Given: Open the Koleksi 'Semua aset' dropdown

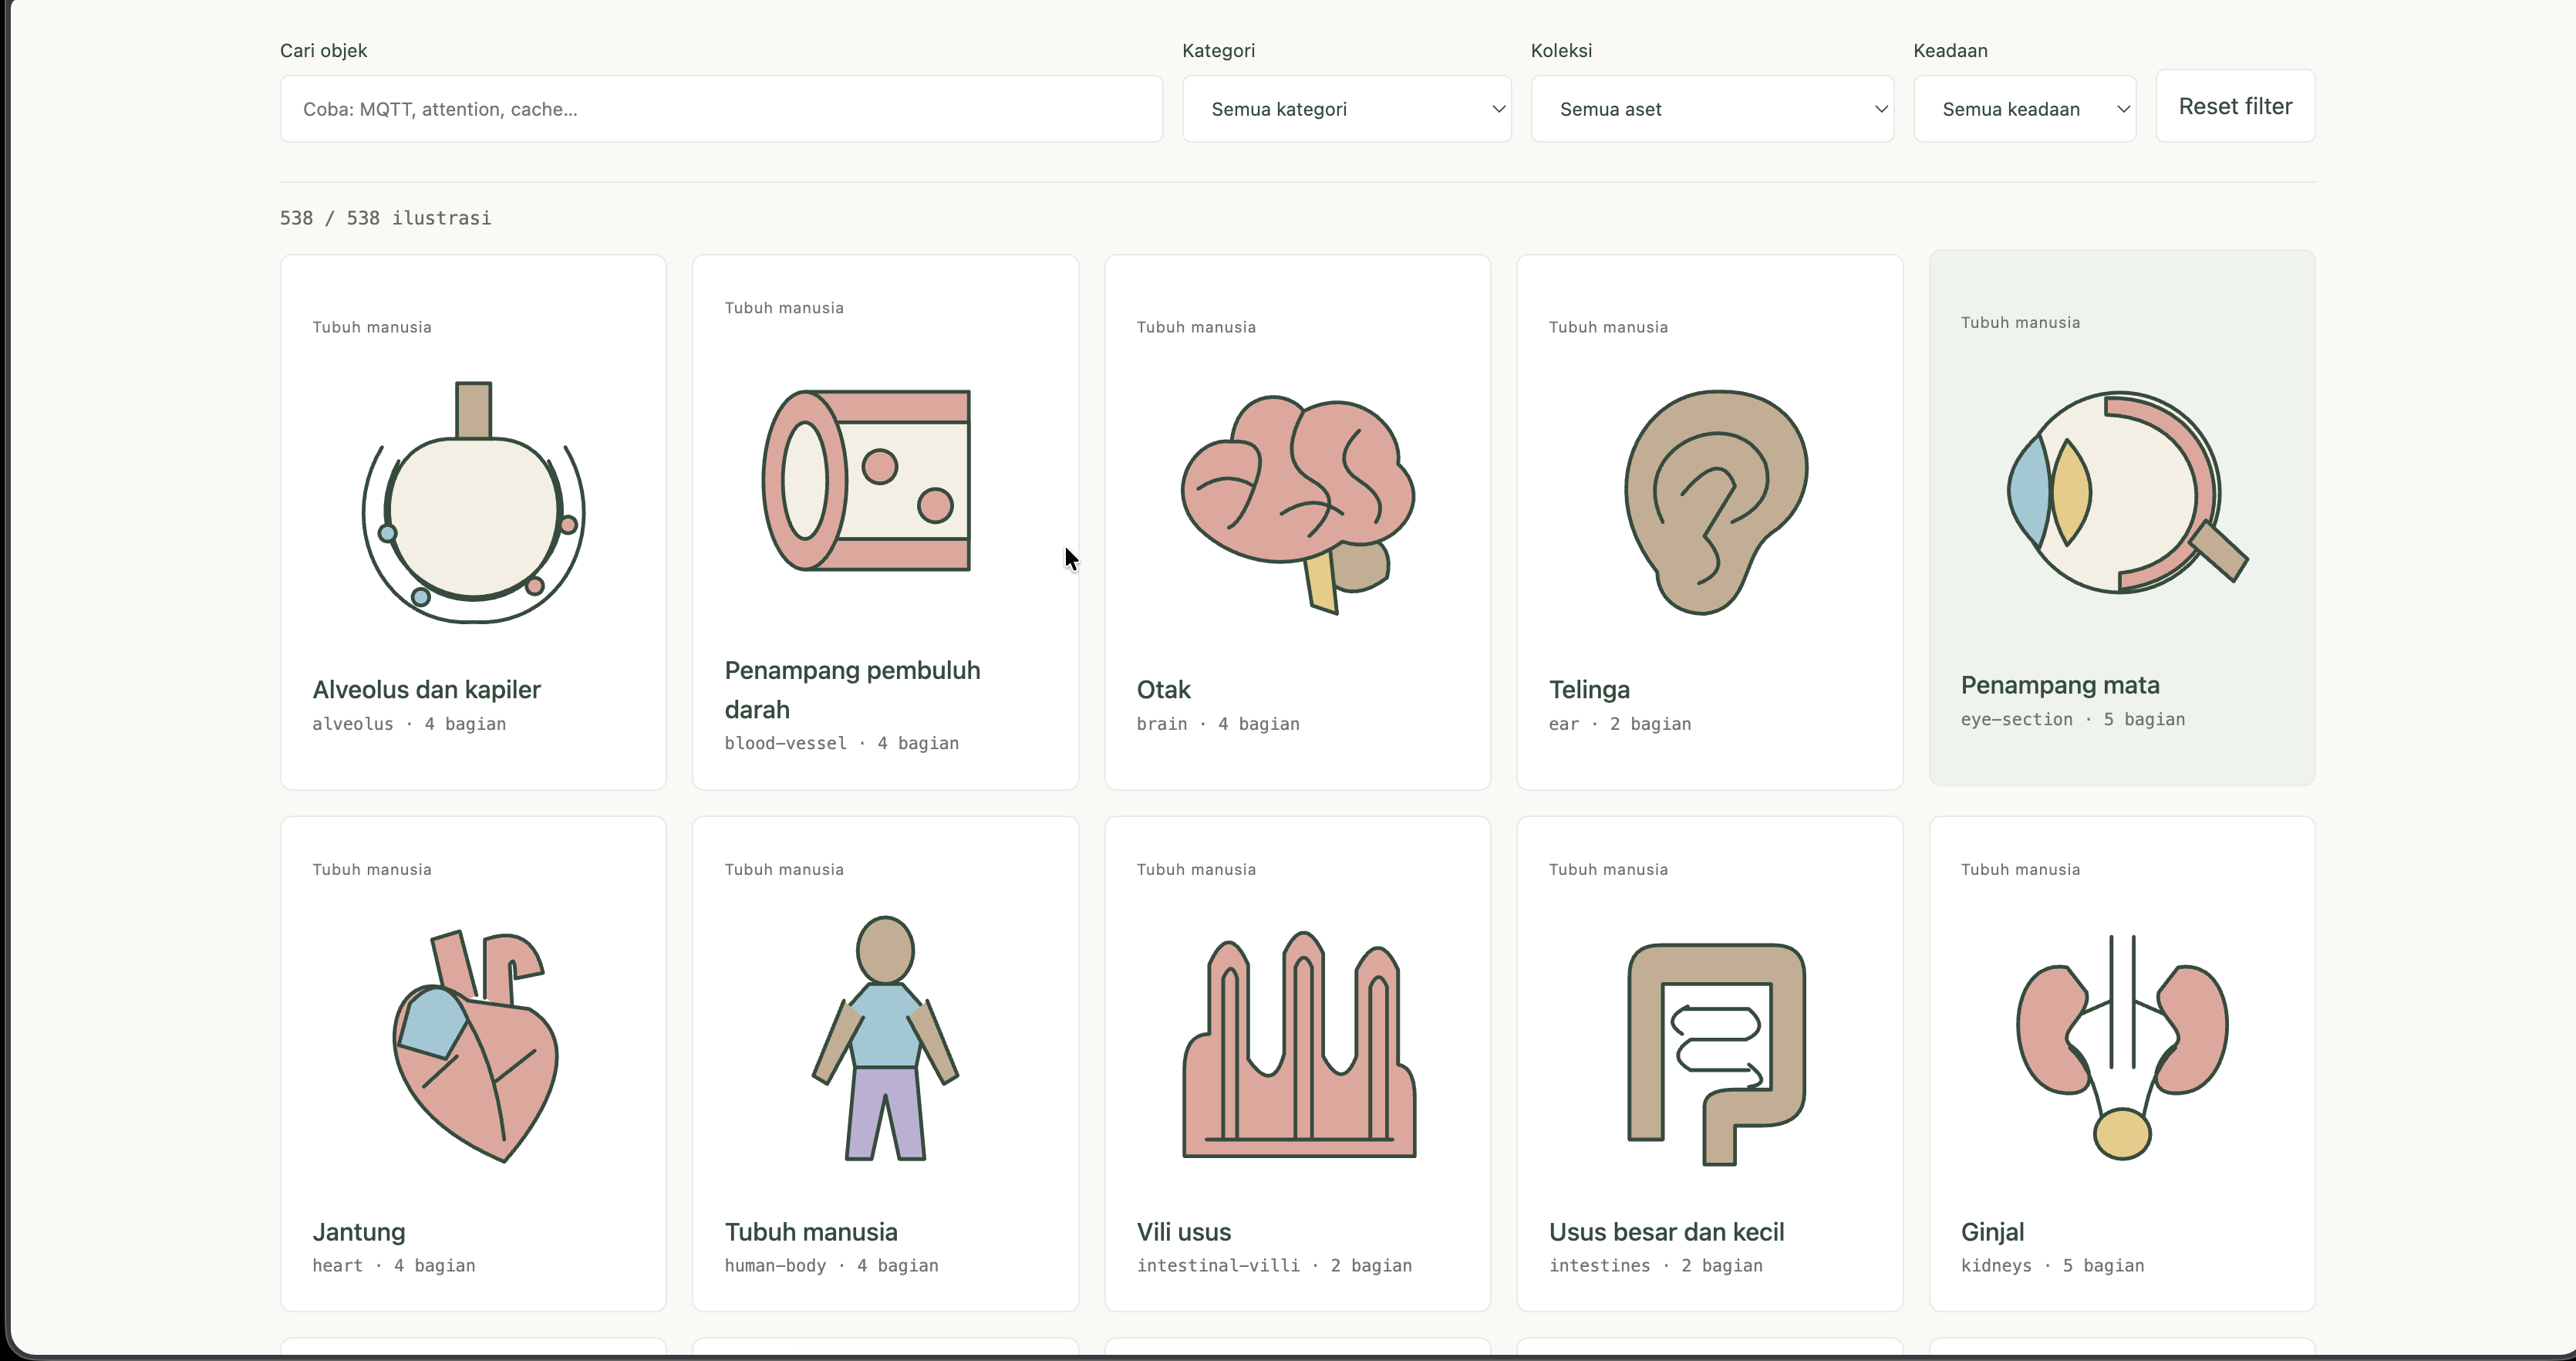Looking at the screenshot, I should pyautogui.click(x=1712, y=109).
